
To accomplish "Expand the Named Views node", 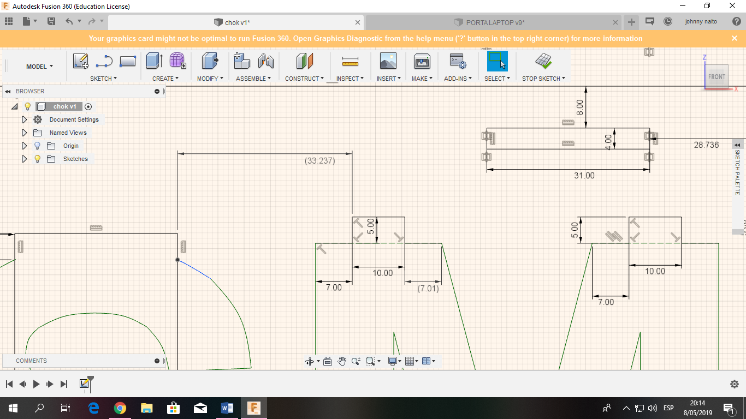I will [x=24, y=133].
